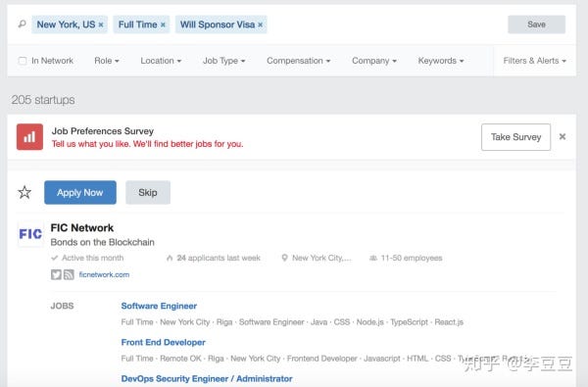Click the red survey chart icon
Viewport: 588px width, 387px height.
point(29,137)
